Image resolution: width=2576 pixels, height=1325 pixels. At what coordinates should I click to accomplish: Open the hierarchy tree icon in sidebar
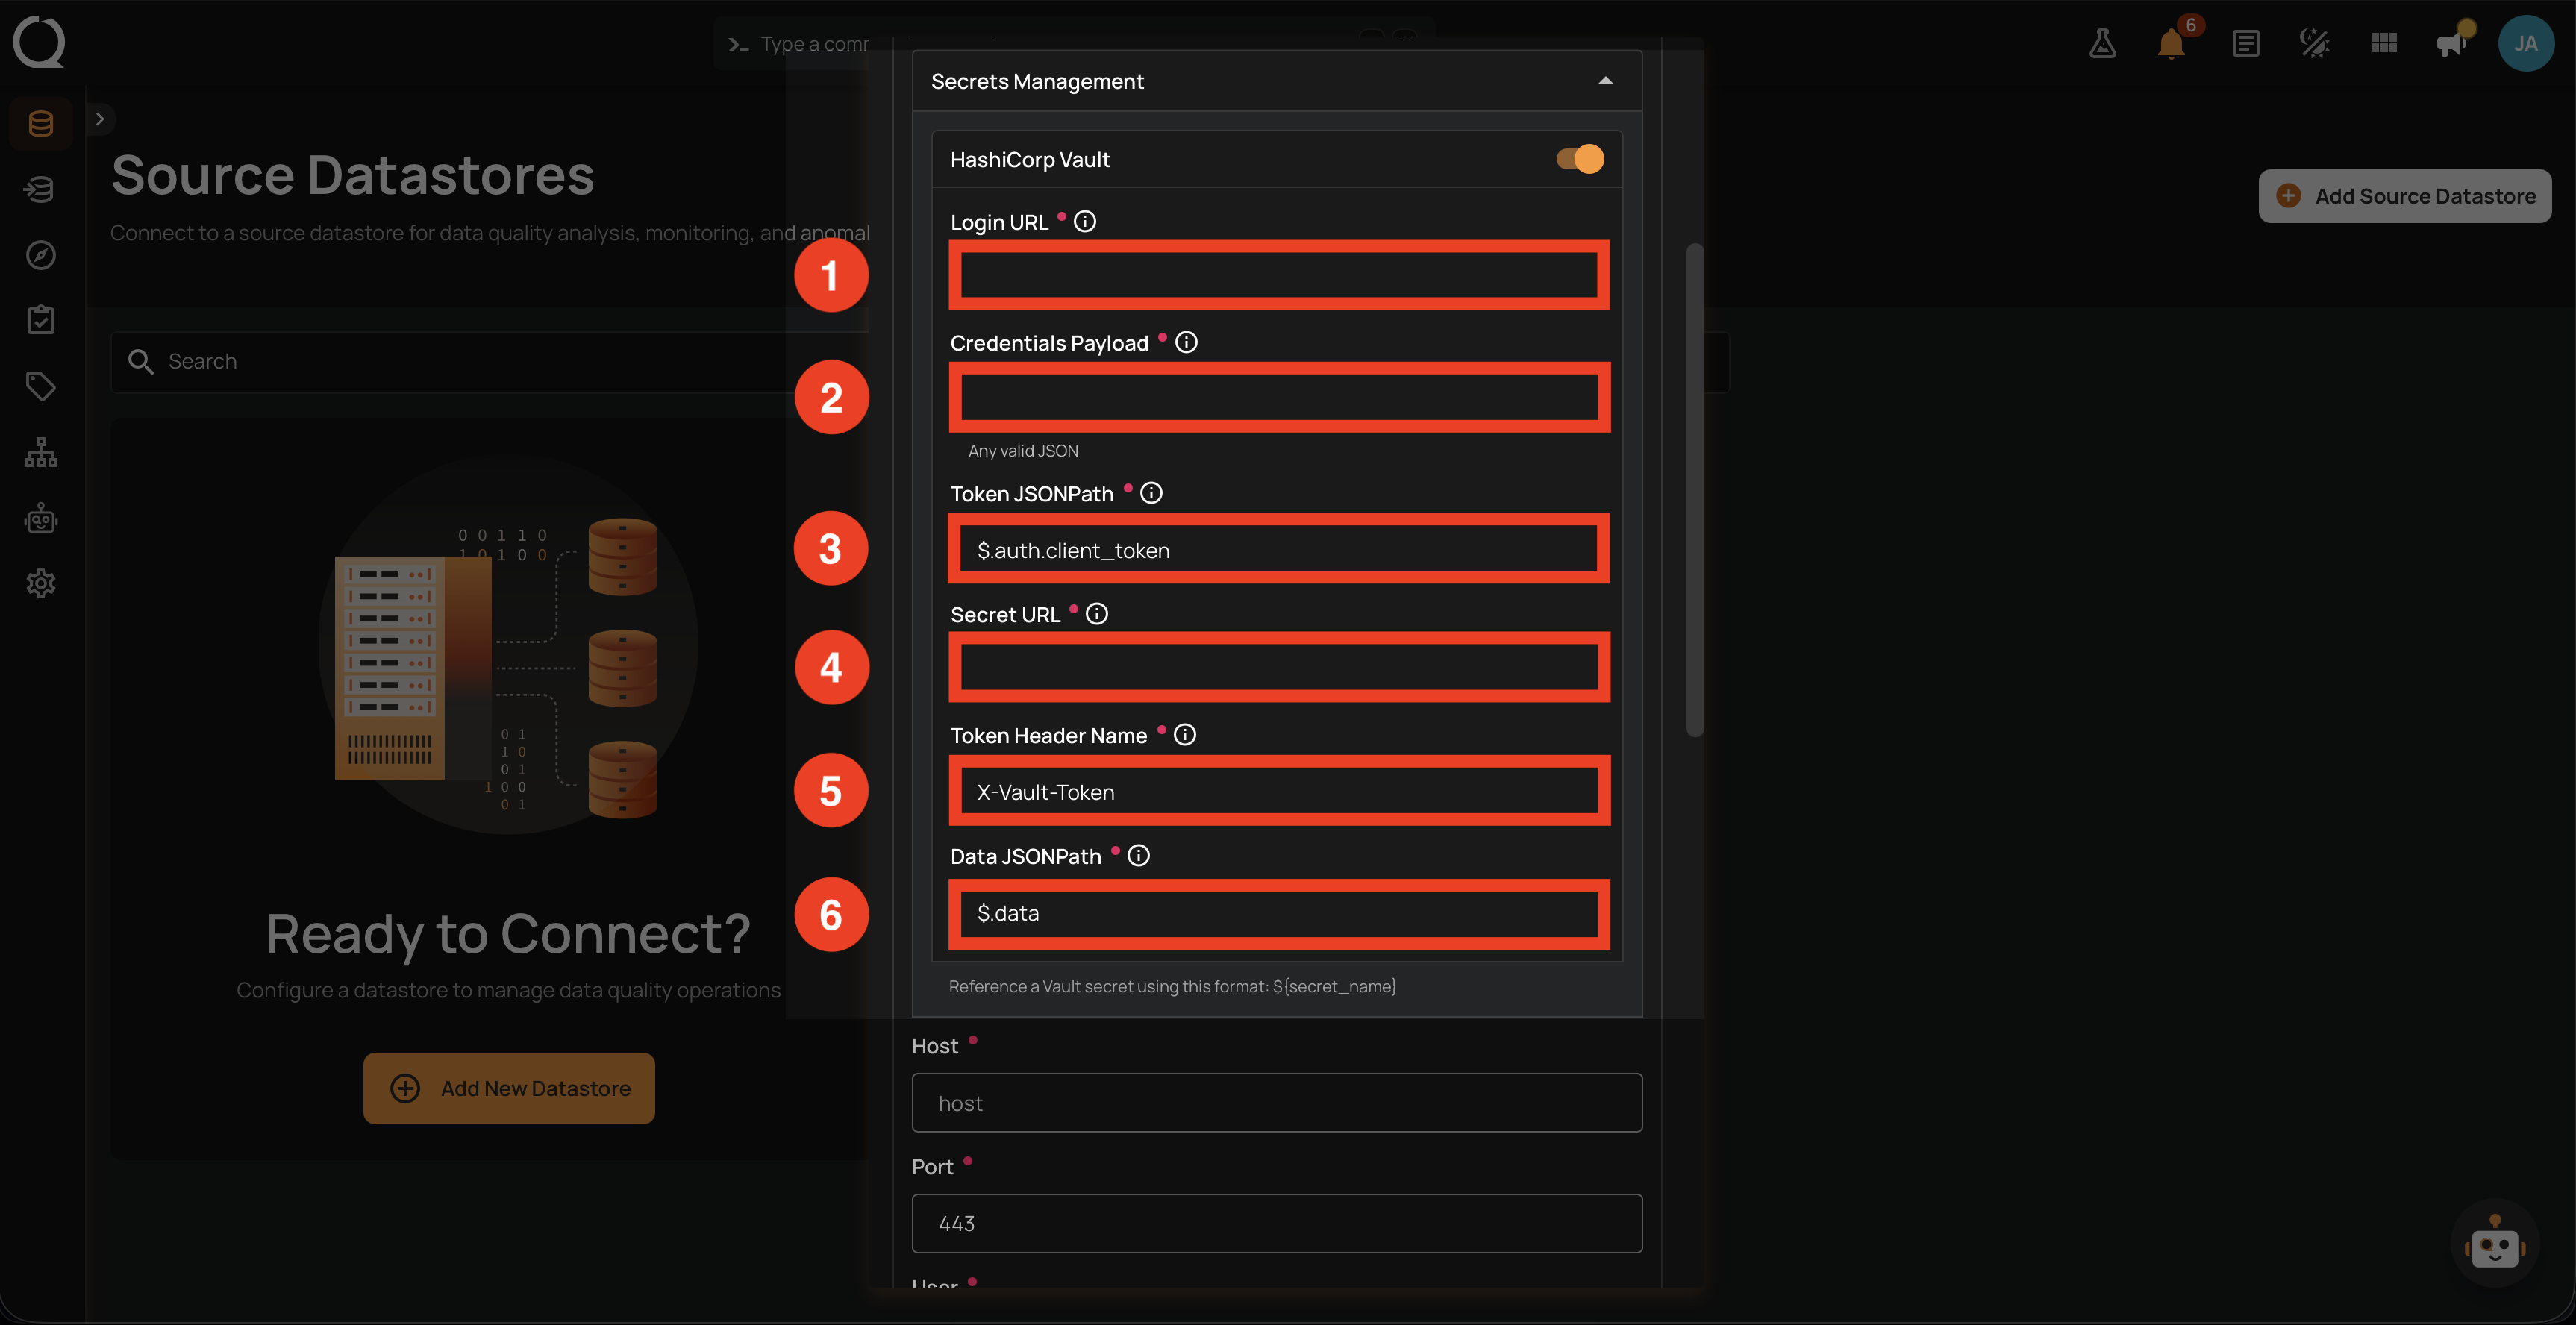(x=40, y=452)
